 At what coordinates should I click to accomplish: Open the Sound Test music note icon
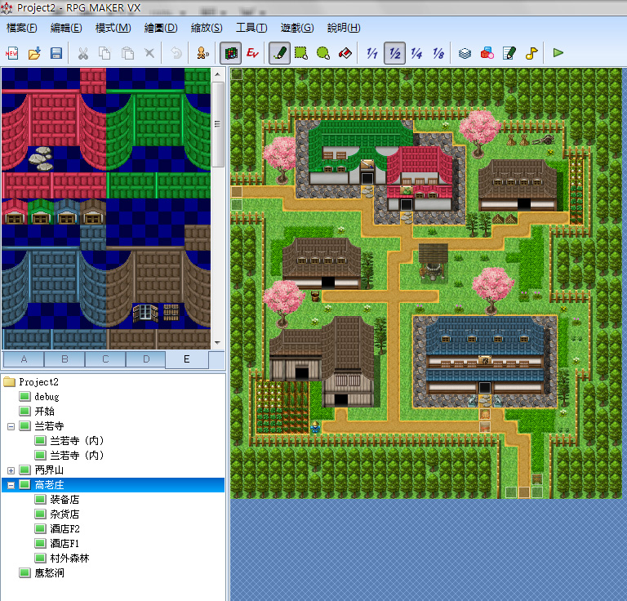531,53
